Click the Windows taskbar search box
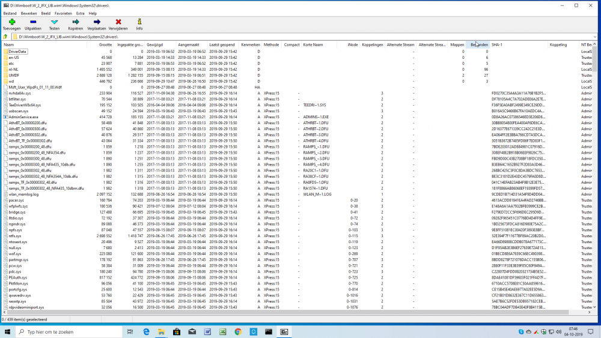Viewport: 601px width, 338px height. (x=66, y=331)
